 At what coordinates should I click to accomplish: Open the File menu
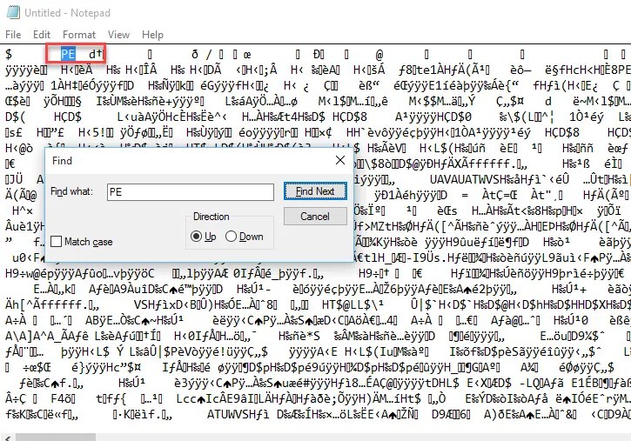[x=13, y=35]
